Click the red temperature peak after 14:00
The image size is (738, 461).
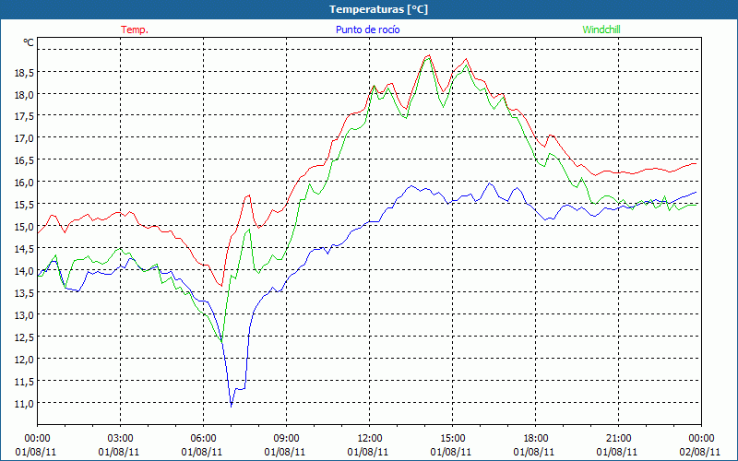(x=429, y=55)
